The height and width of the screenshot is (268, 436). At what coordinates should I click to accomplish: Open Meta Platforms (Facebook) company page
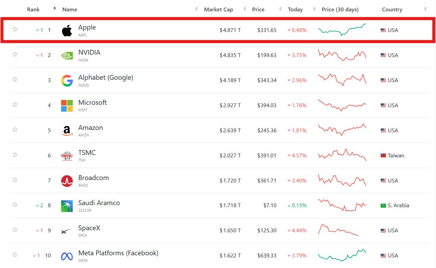118,253
